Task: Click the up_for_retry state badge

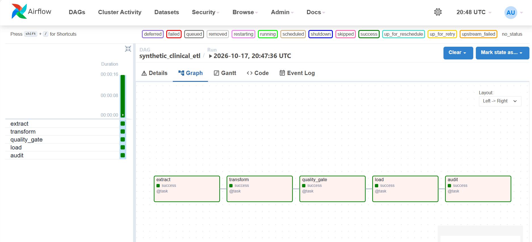Action: click(x=442, y=34)
